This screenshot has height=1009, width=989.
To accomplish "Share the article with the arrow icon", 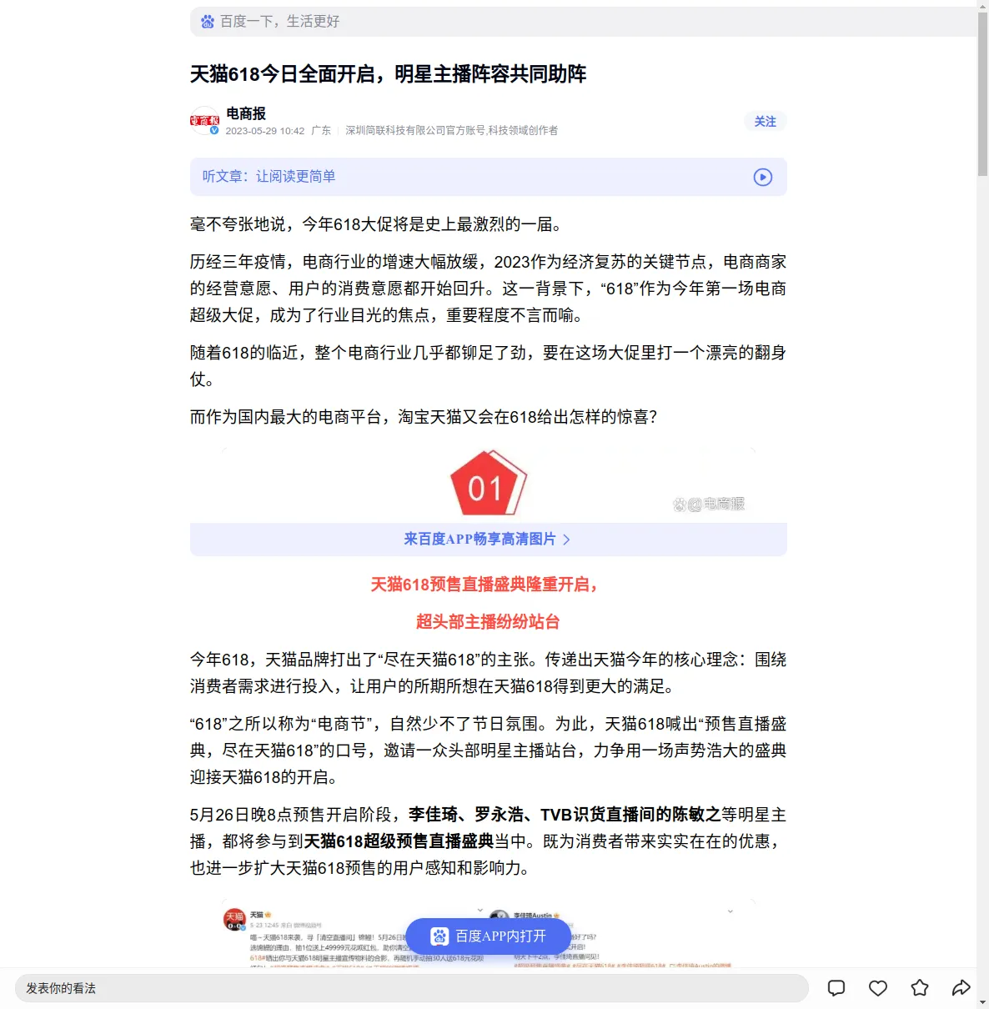I will 961,988.
